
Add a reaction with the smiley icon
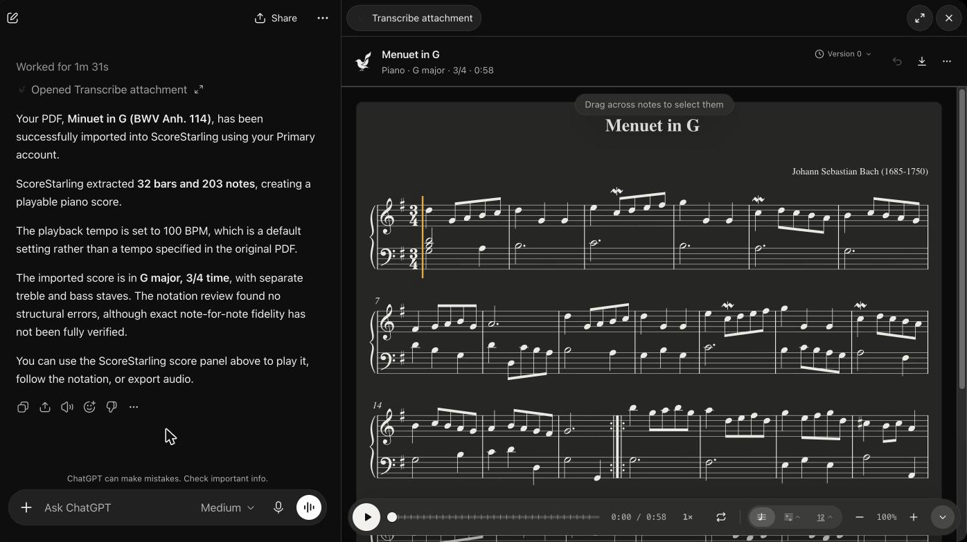click(89, 407)
